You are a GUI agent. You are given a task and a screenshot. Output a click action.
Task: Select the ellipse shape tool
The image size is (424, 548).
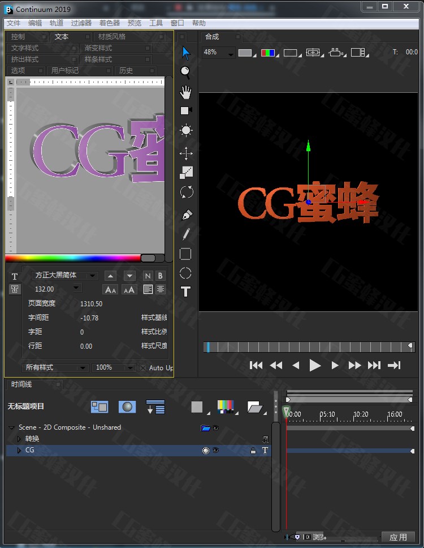pos(185,273)
